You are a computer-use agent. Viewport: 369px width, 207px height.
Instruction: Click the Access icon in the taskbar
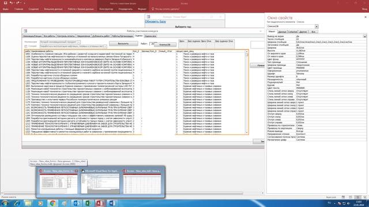(100, 203)
